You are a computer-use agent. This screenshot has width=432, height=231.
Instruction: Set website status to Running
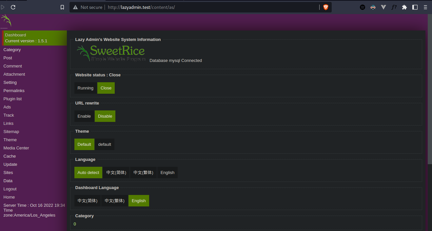pos(85,88)
